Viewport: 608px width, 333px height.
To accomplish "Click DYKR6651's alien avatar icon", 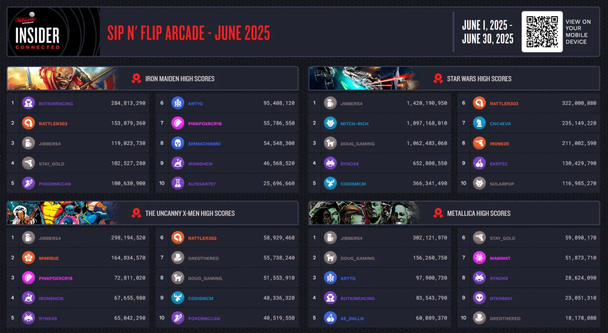I will pyautogui.click(x=479, y=298).
